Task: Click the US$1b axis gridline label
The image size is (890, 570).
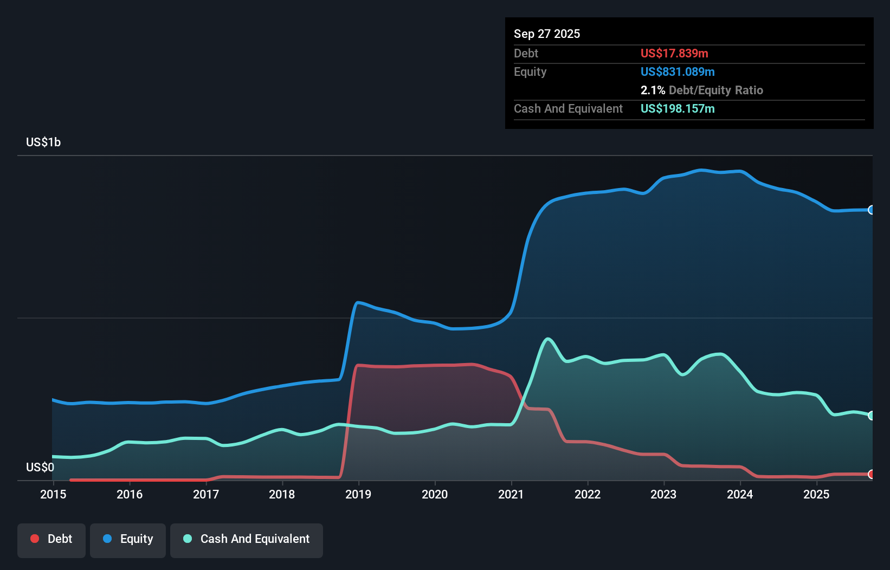Action: (43, 142)
